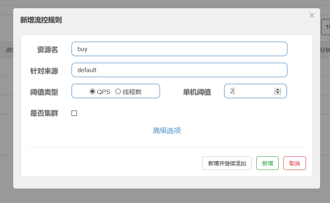Select the 线程数 threshold type
Image resolution: width=330 pixels, height=203 pixels.
pyautogui.click(x=118, y=92)
